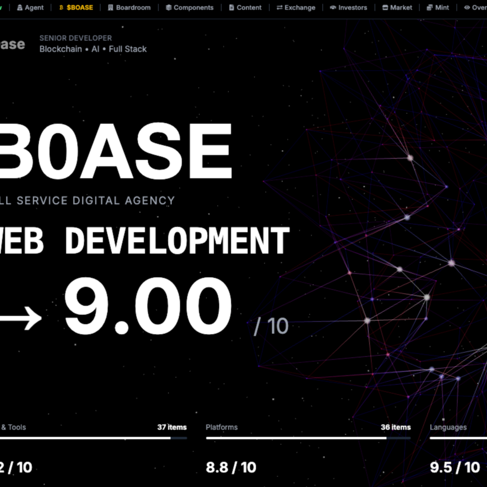Click the Components layers icon

pyautogui.click(x=168, y=8)
